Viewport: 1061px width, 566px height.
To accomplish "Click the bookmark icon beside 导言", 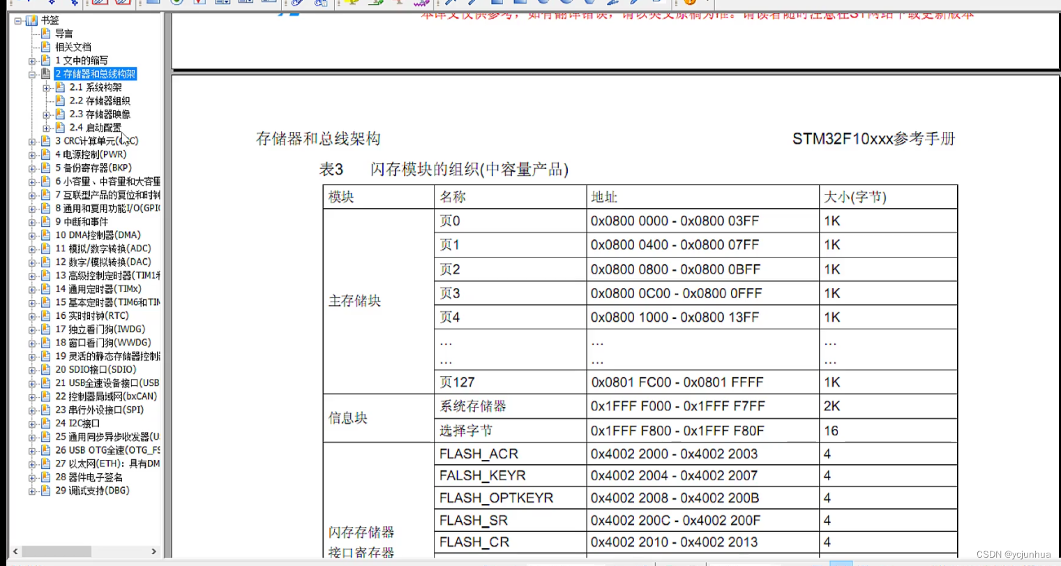I will click(x=46, y=33).
